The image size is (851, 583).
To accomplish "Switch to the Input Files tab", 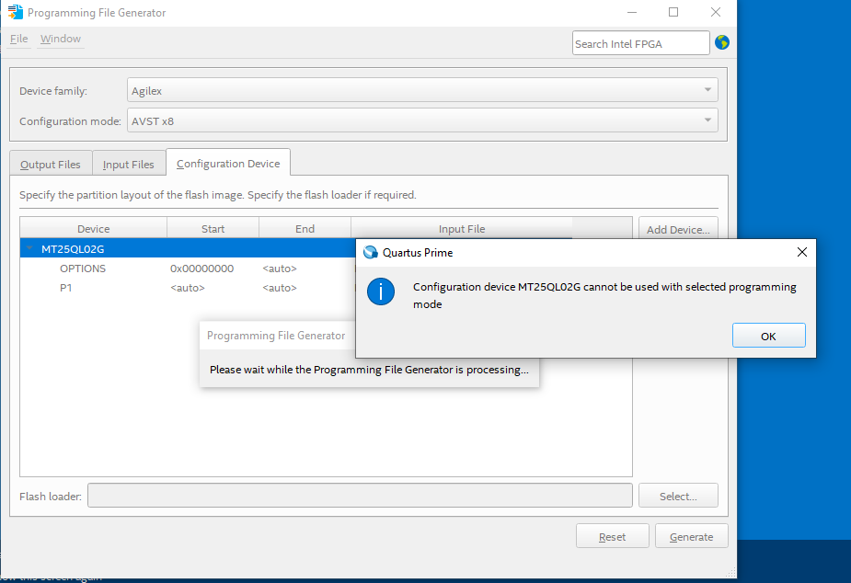I will (129, 164).
